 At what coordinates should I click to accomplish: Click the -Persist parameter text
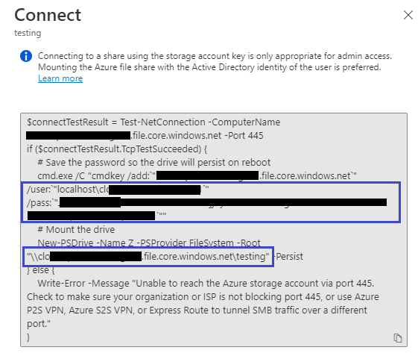[289, 257]
